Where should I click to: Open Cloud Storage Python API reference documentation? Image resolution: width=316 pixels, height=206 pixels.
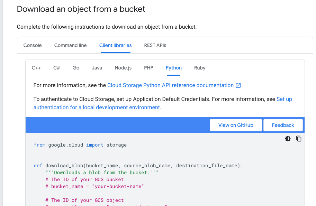click(171, 85)
